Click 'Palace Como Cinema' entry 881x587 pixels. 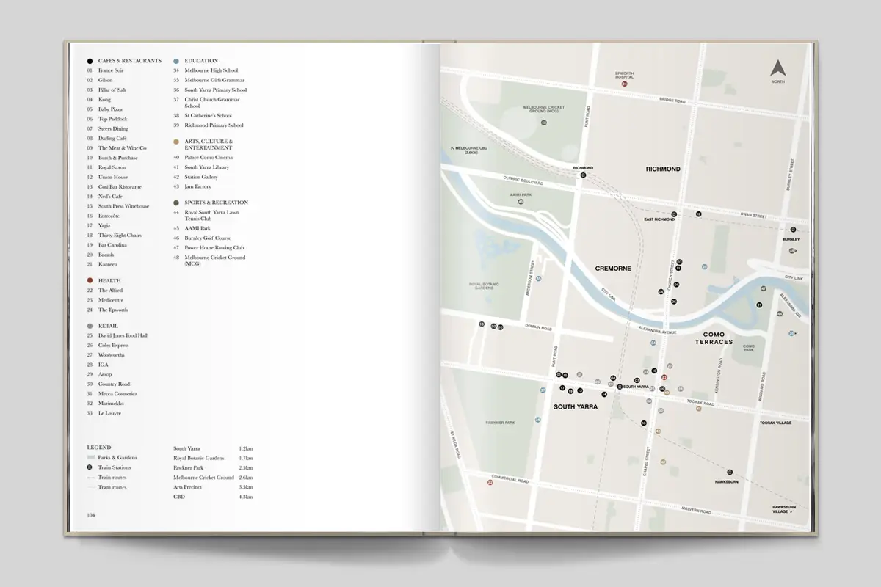pyautogui.click(x=209, y=158)
